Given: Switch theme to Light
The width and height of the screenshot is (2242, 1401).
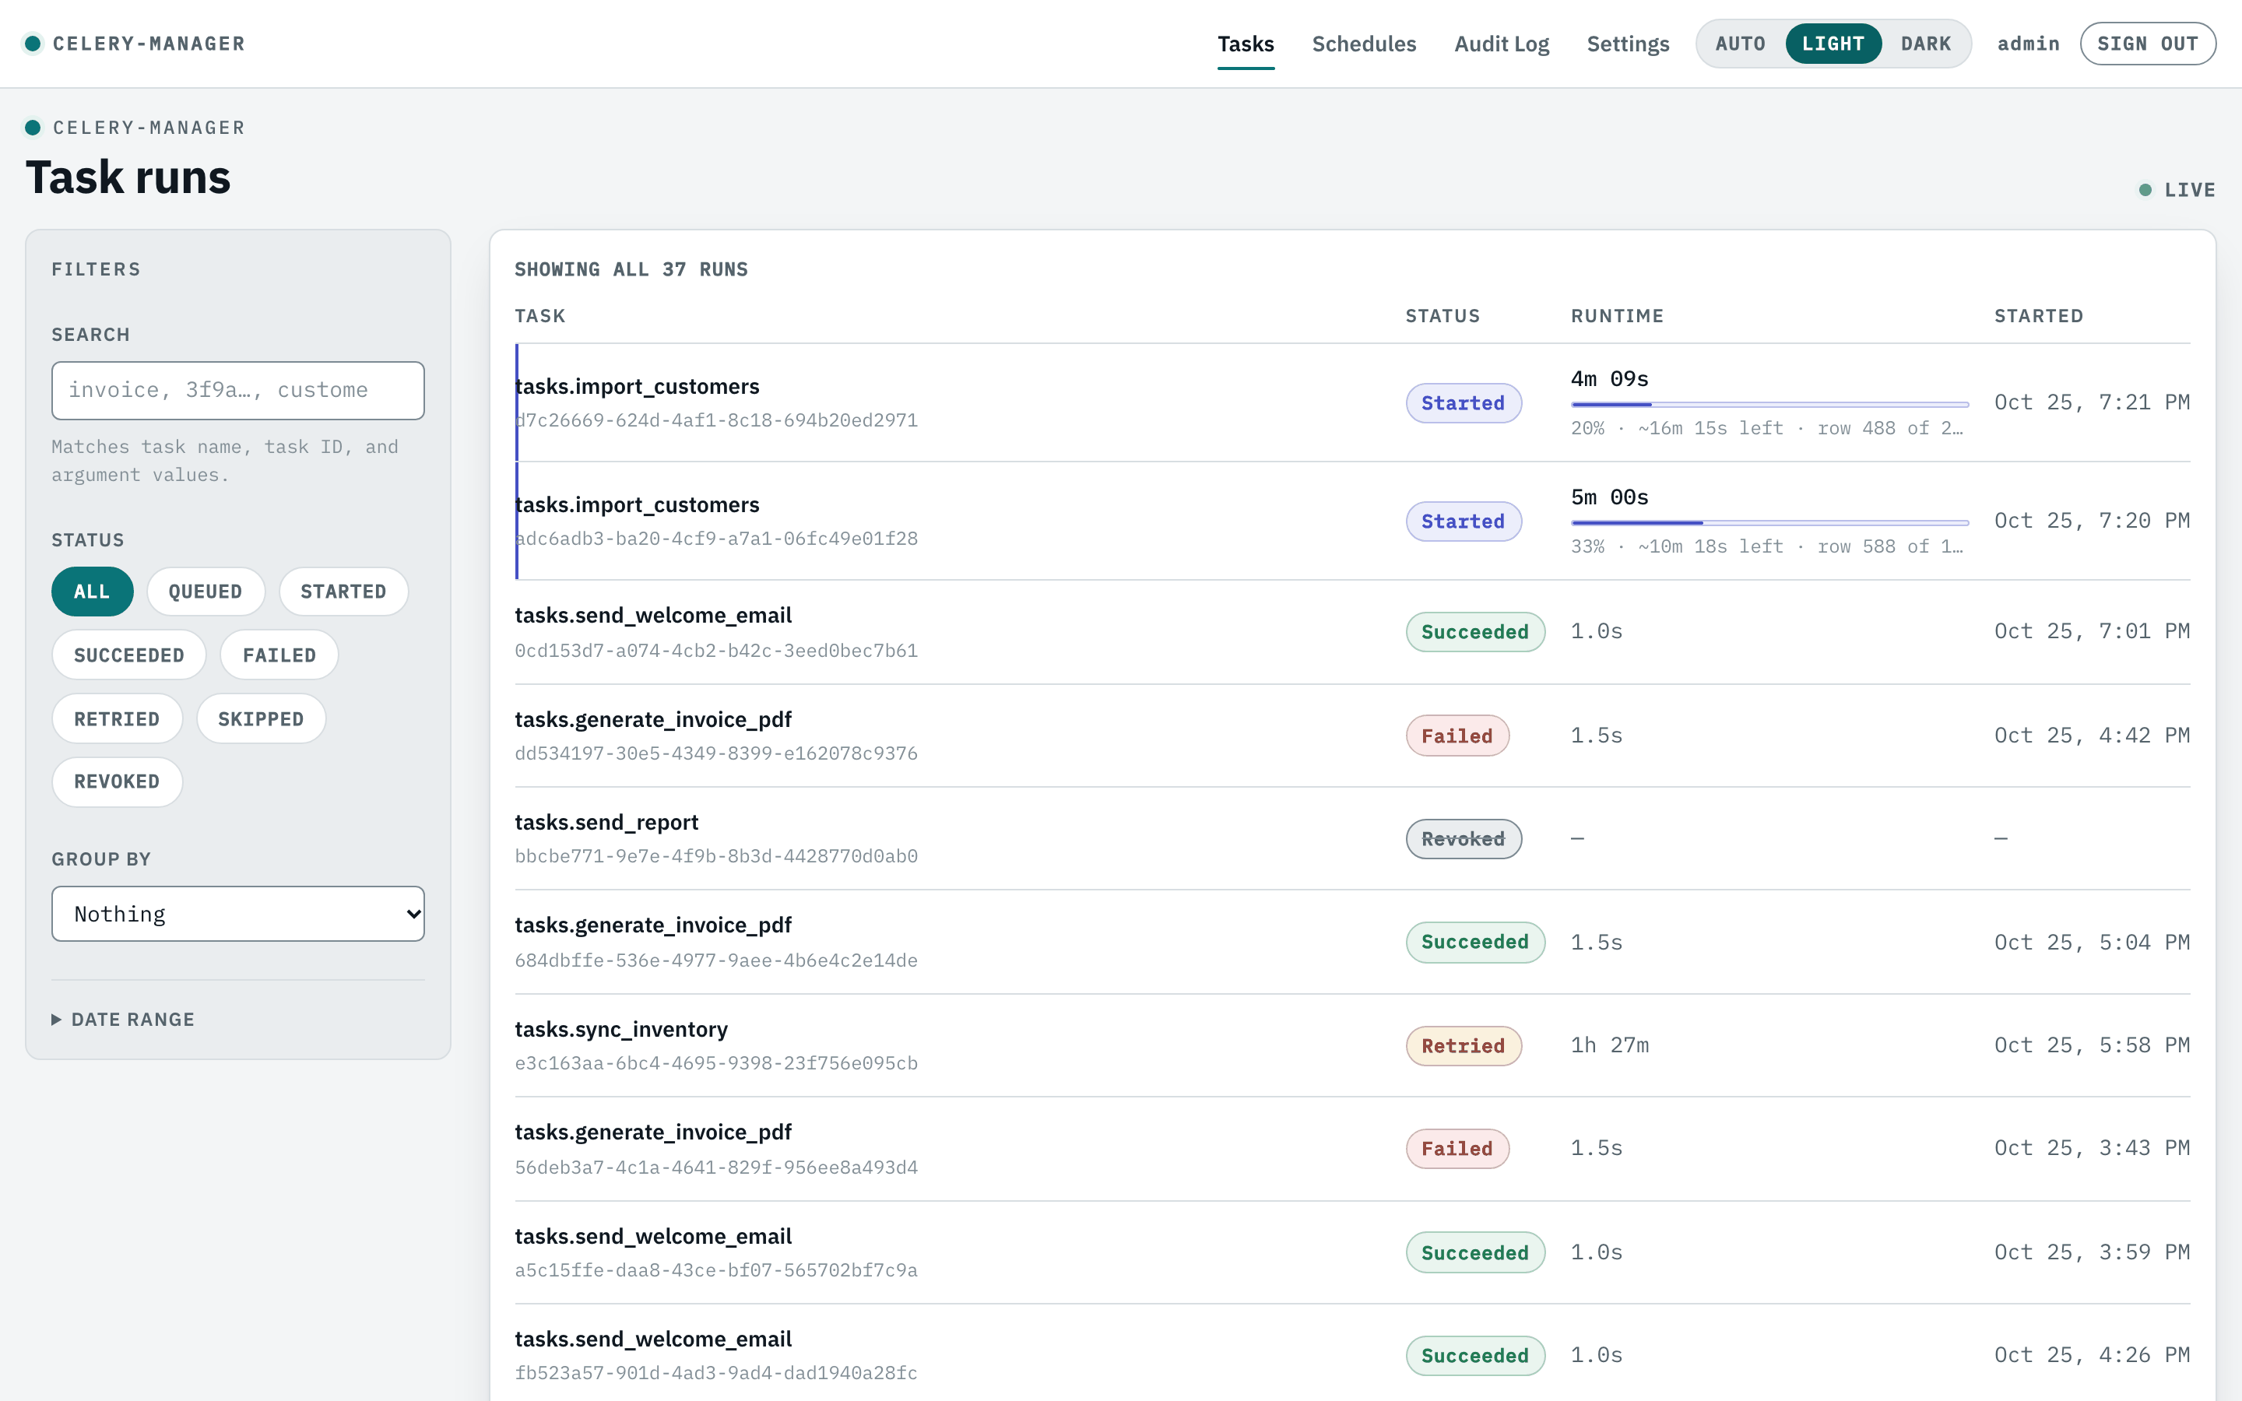Looking at the screenshot, I should tap(1833, 44).
